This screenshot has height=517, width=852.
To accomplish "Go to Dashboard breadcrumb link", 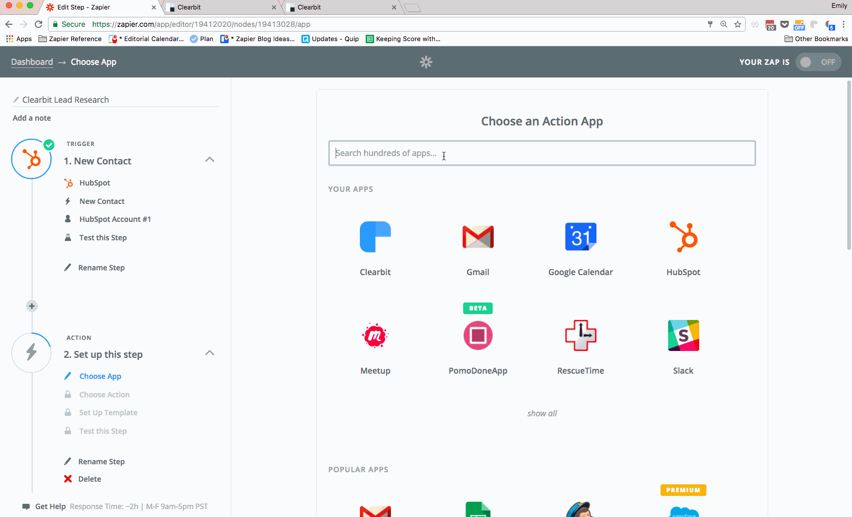I will coord(32,62).
